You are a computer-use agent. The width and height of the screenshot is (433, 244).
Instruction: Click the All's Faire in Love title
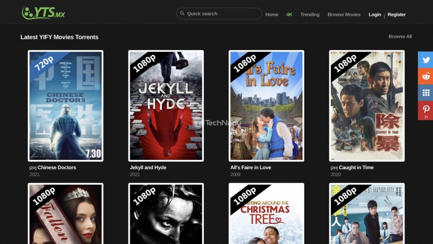click(251, 167)
